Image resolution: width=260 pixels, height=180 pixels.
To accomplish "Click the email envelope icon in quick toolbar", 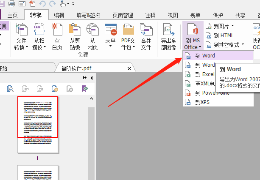I will click(22, 4).
